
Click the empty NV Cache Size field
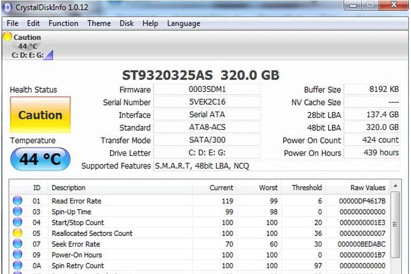click(372, 102)
